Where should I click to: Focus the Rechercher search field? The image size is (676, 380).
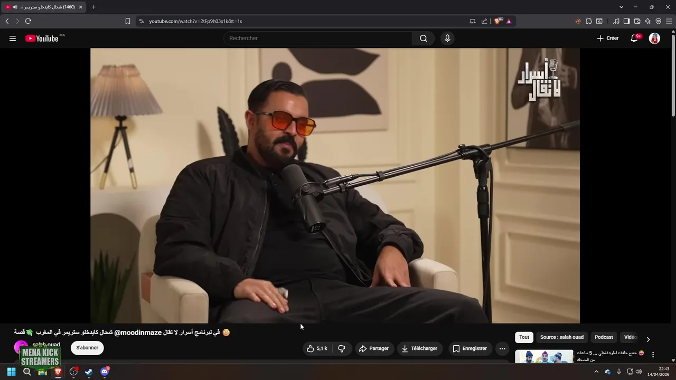tap(318, 38)
